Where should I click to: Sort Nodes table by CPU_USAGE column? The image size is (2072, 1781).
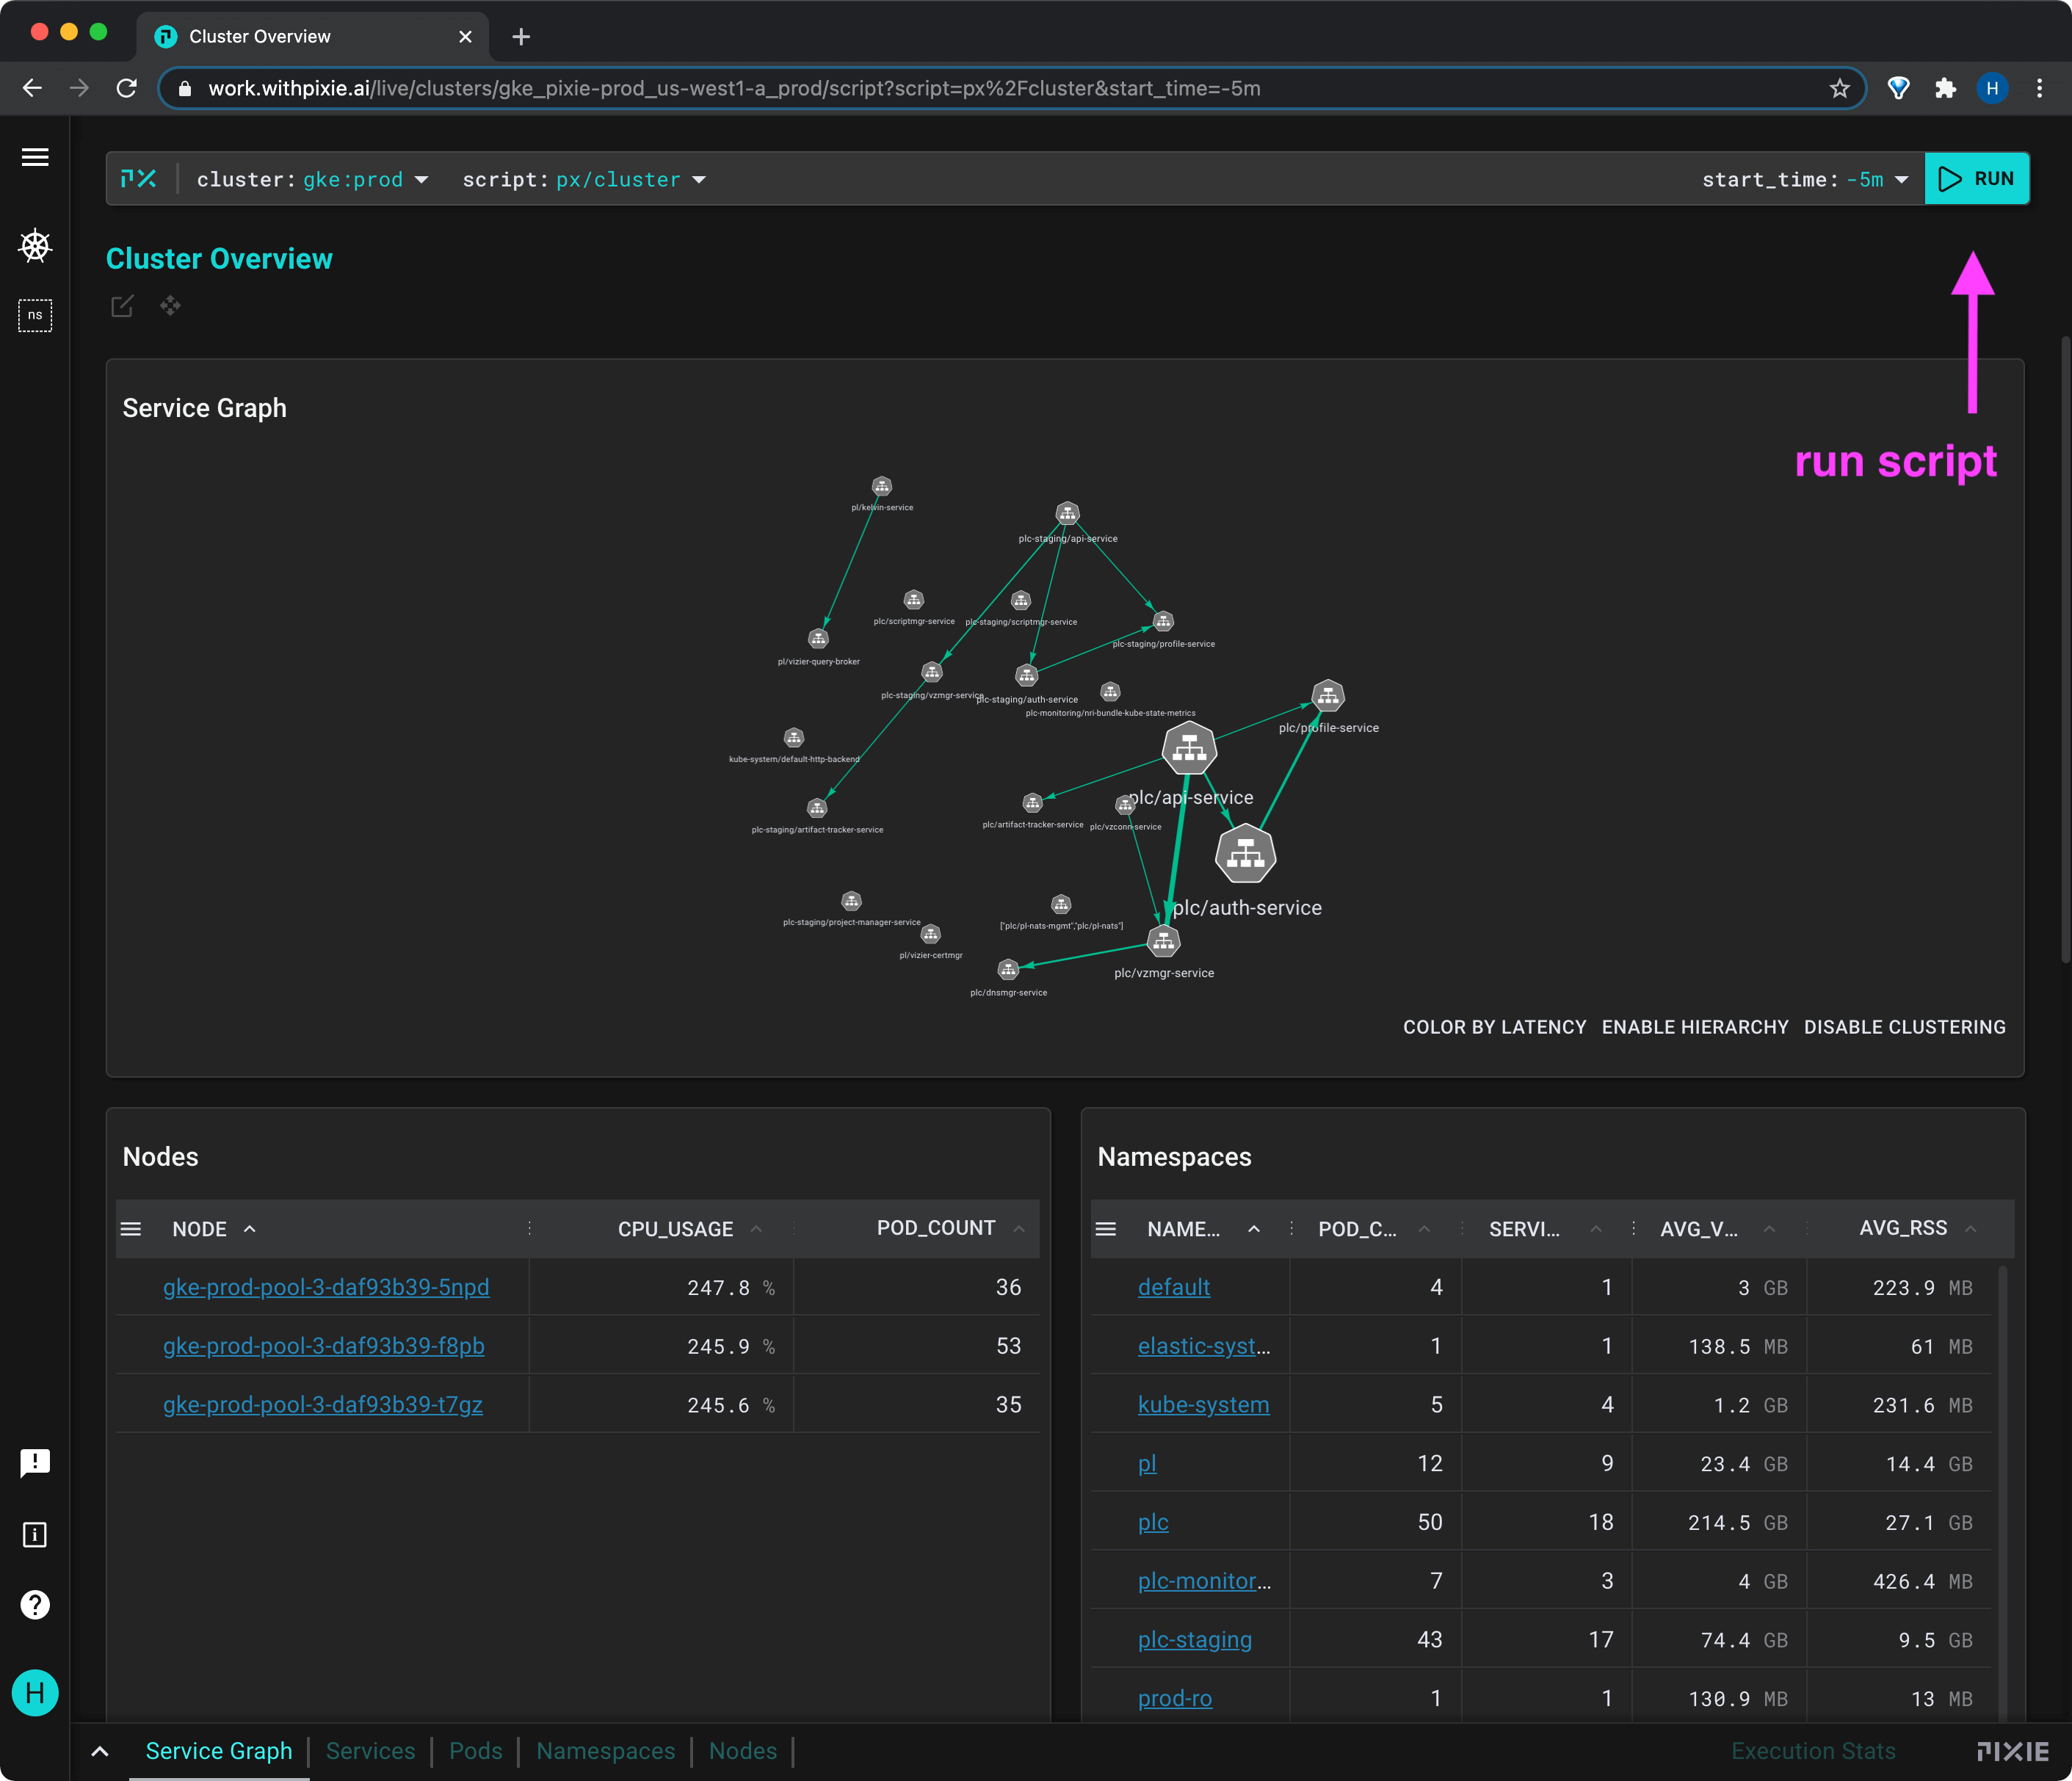(x=676, y=1229)
